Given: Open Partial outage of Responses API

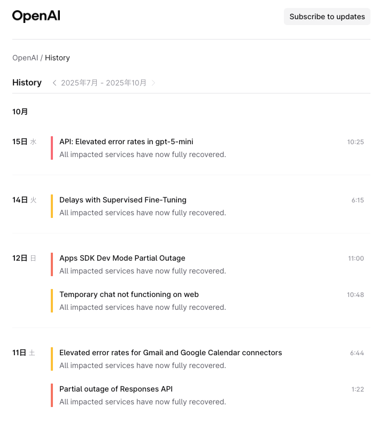Looking at the screenshot, I should pyautogui.click(x=116, y=389).
